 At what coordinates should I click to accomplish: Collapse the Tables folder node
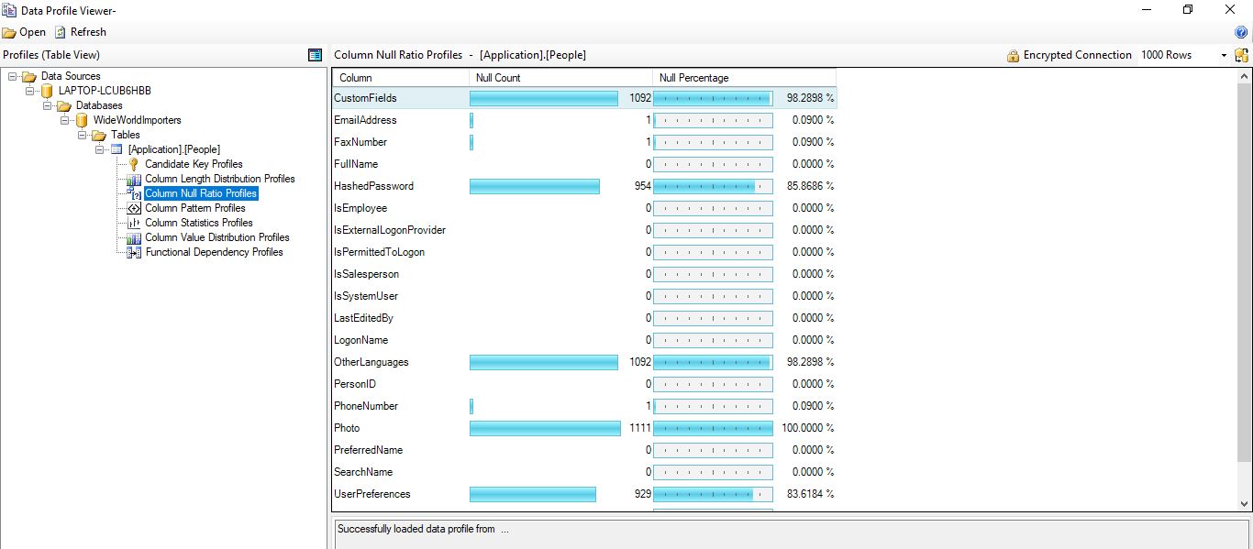pos(82,136)
